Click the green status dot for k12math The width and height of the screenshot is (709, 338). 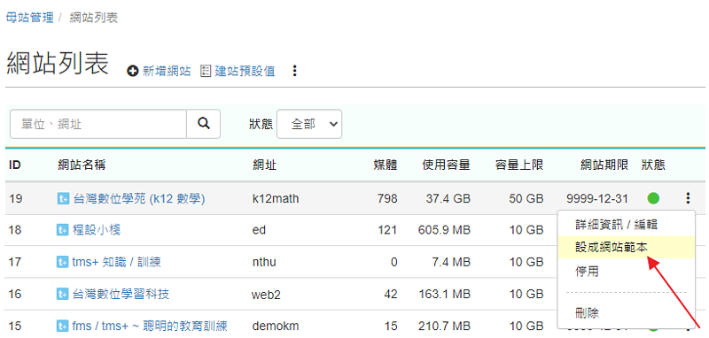click(653, 198)
